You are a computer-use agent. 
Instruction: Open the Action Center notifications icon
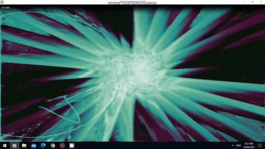(x=260, y=145)
